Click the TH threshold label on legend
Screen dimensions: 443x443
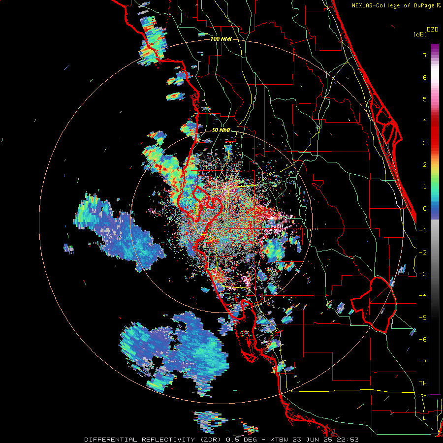[x=423, y=383]
